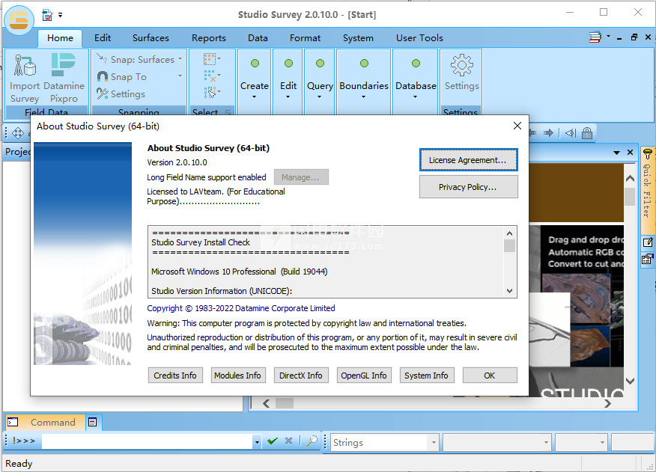This screenshot has width=656, height=472.
Task: Expand the Snap To dropdown arrow
Action: coord(180,76)
